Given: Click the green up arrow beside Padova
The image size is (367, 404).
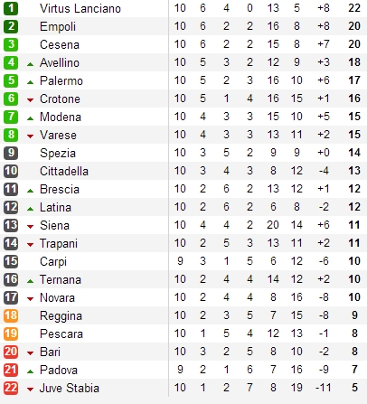Looking at the screenshot, I should point(30,371).
